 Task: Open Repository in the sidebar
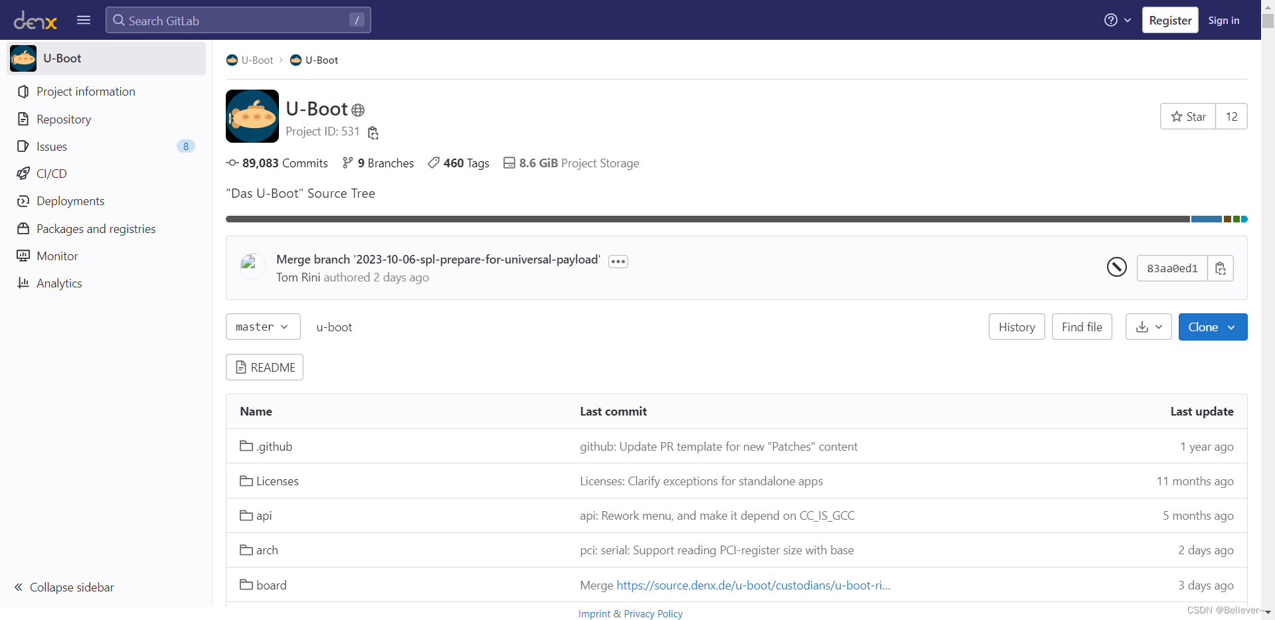(64, 119)
